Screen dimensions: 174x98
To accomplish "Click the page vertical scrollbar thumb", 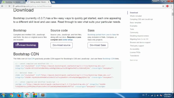I will (x=172, y=14).
